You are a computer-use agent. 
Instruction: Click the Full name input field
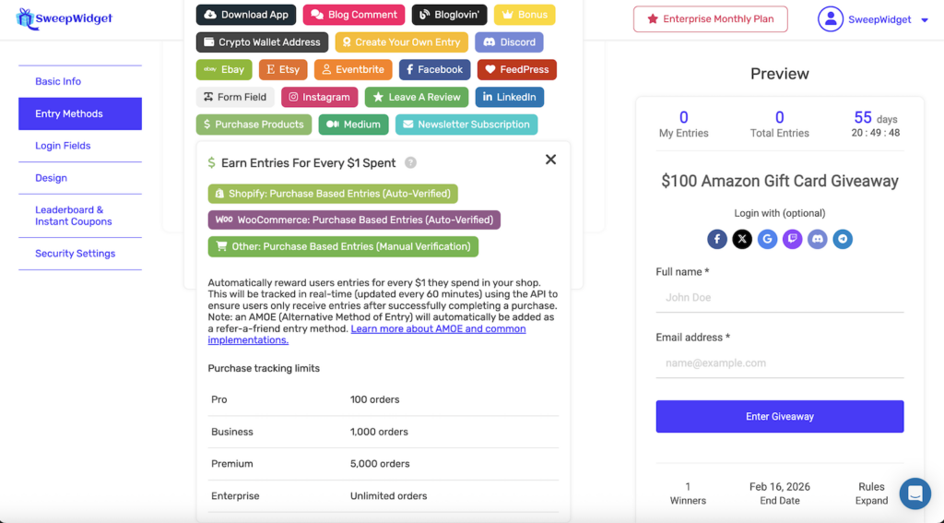click(x=779, y=298)
